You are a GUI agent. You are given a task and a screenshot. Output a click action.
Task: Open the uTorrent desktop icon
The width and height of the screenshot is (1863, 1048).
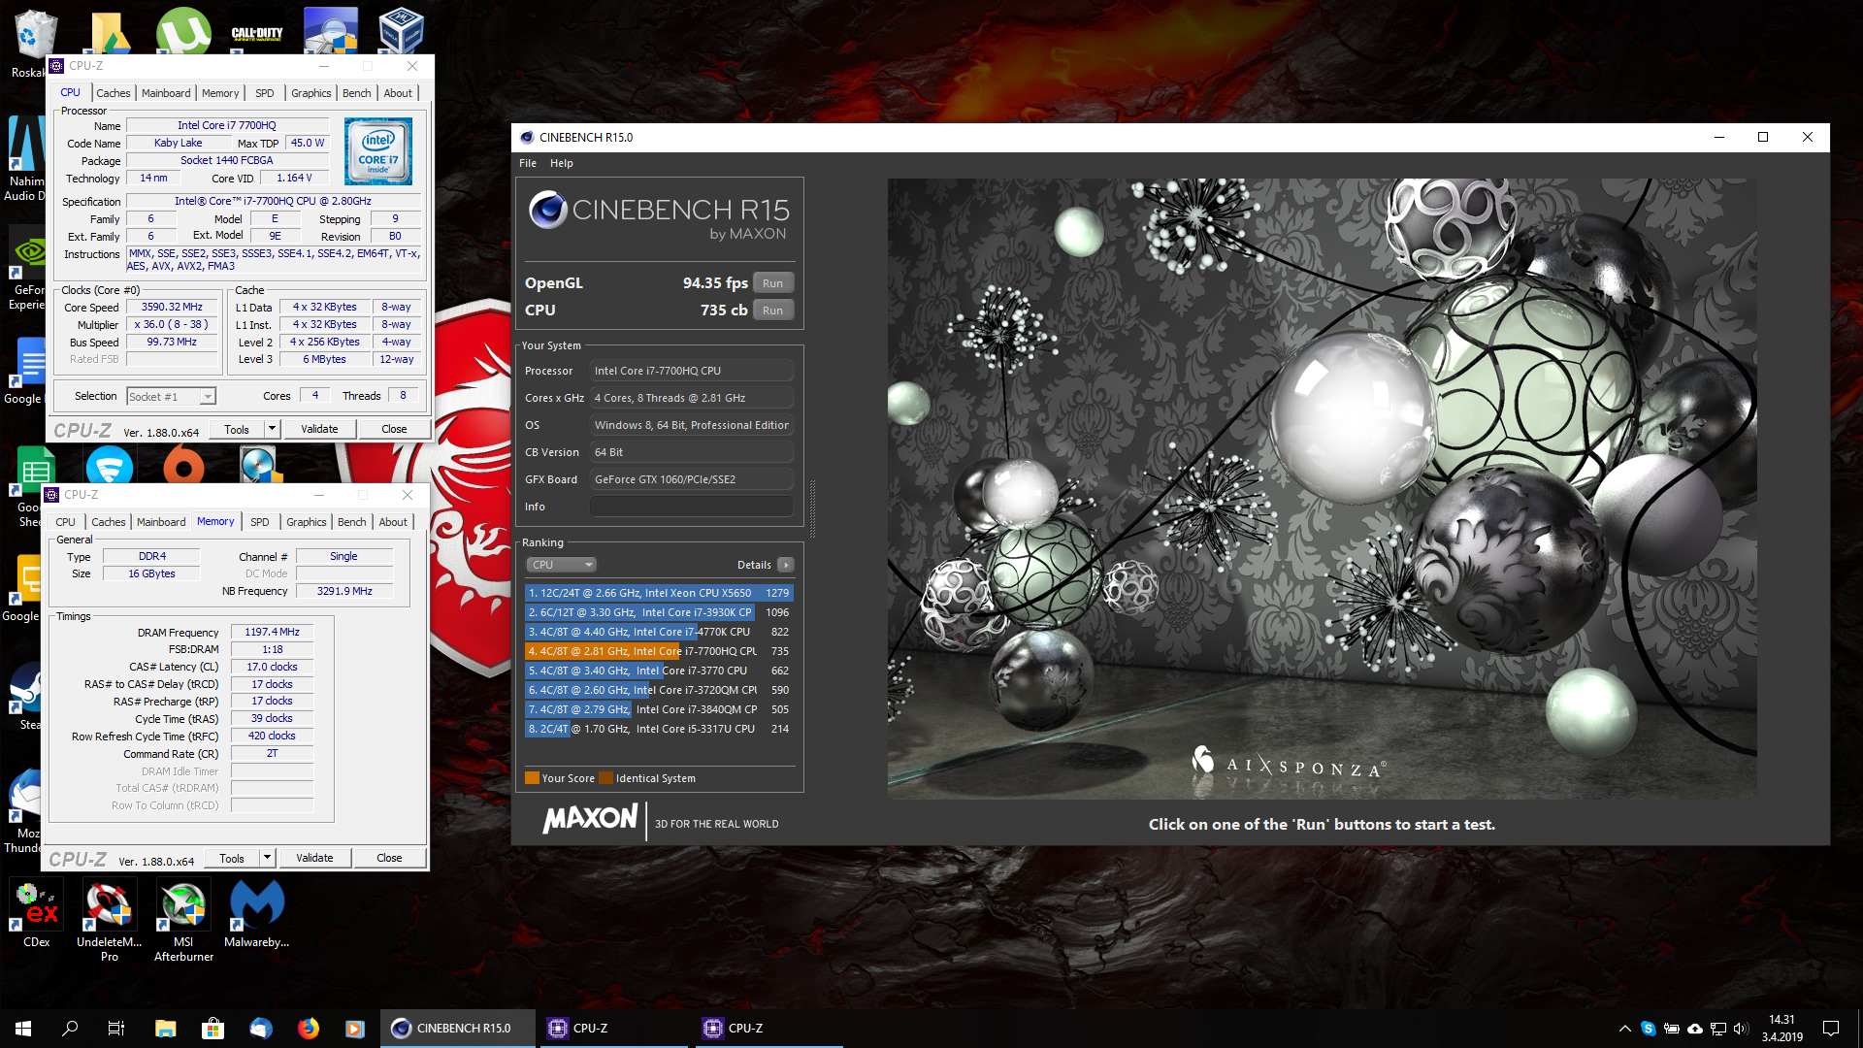pyautogui.click(x=183, y=29)
